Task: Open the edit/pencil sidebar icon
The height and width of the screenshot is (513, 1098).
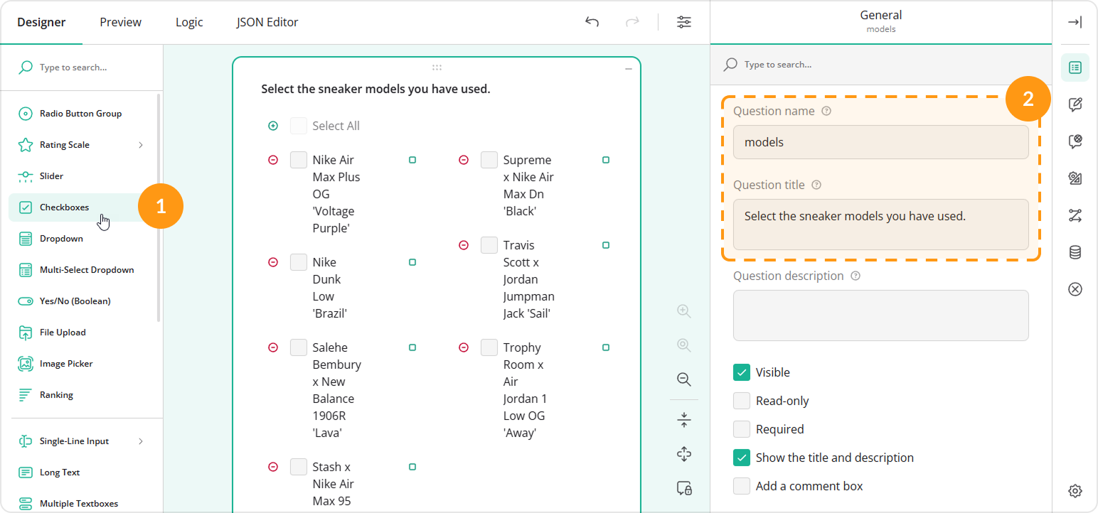Action: click(x=1075, y=104)
